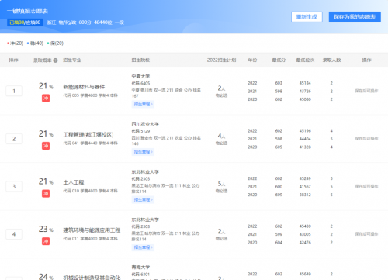Click the major name 新能源材料与器件

click(84, 87)
